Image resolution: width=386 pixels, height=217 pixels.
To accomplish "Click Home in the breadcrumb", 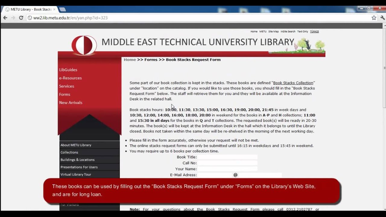I will [x=130, y=60].
